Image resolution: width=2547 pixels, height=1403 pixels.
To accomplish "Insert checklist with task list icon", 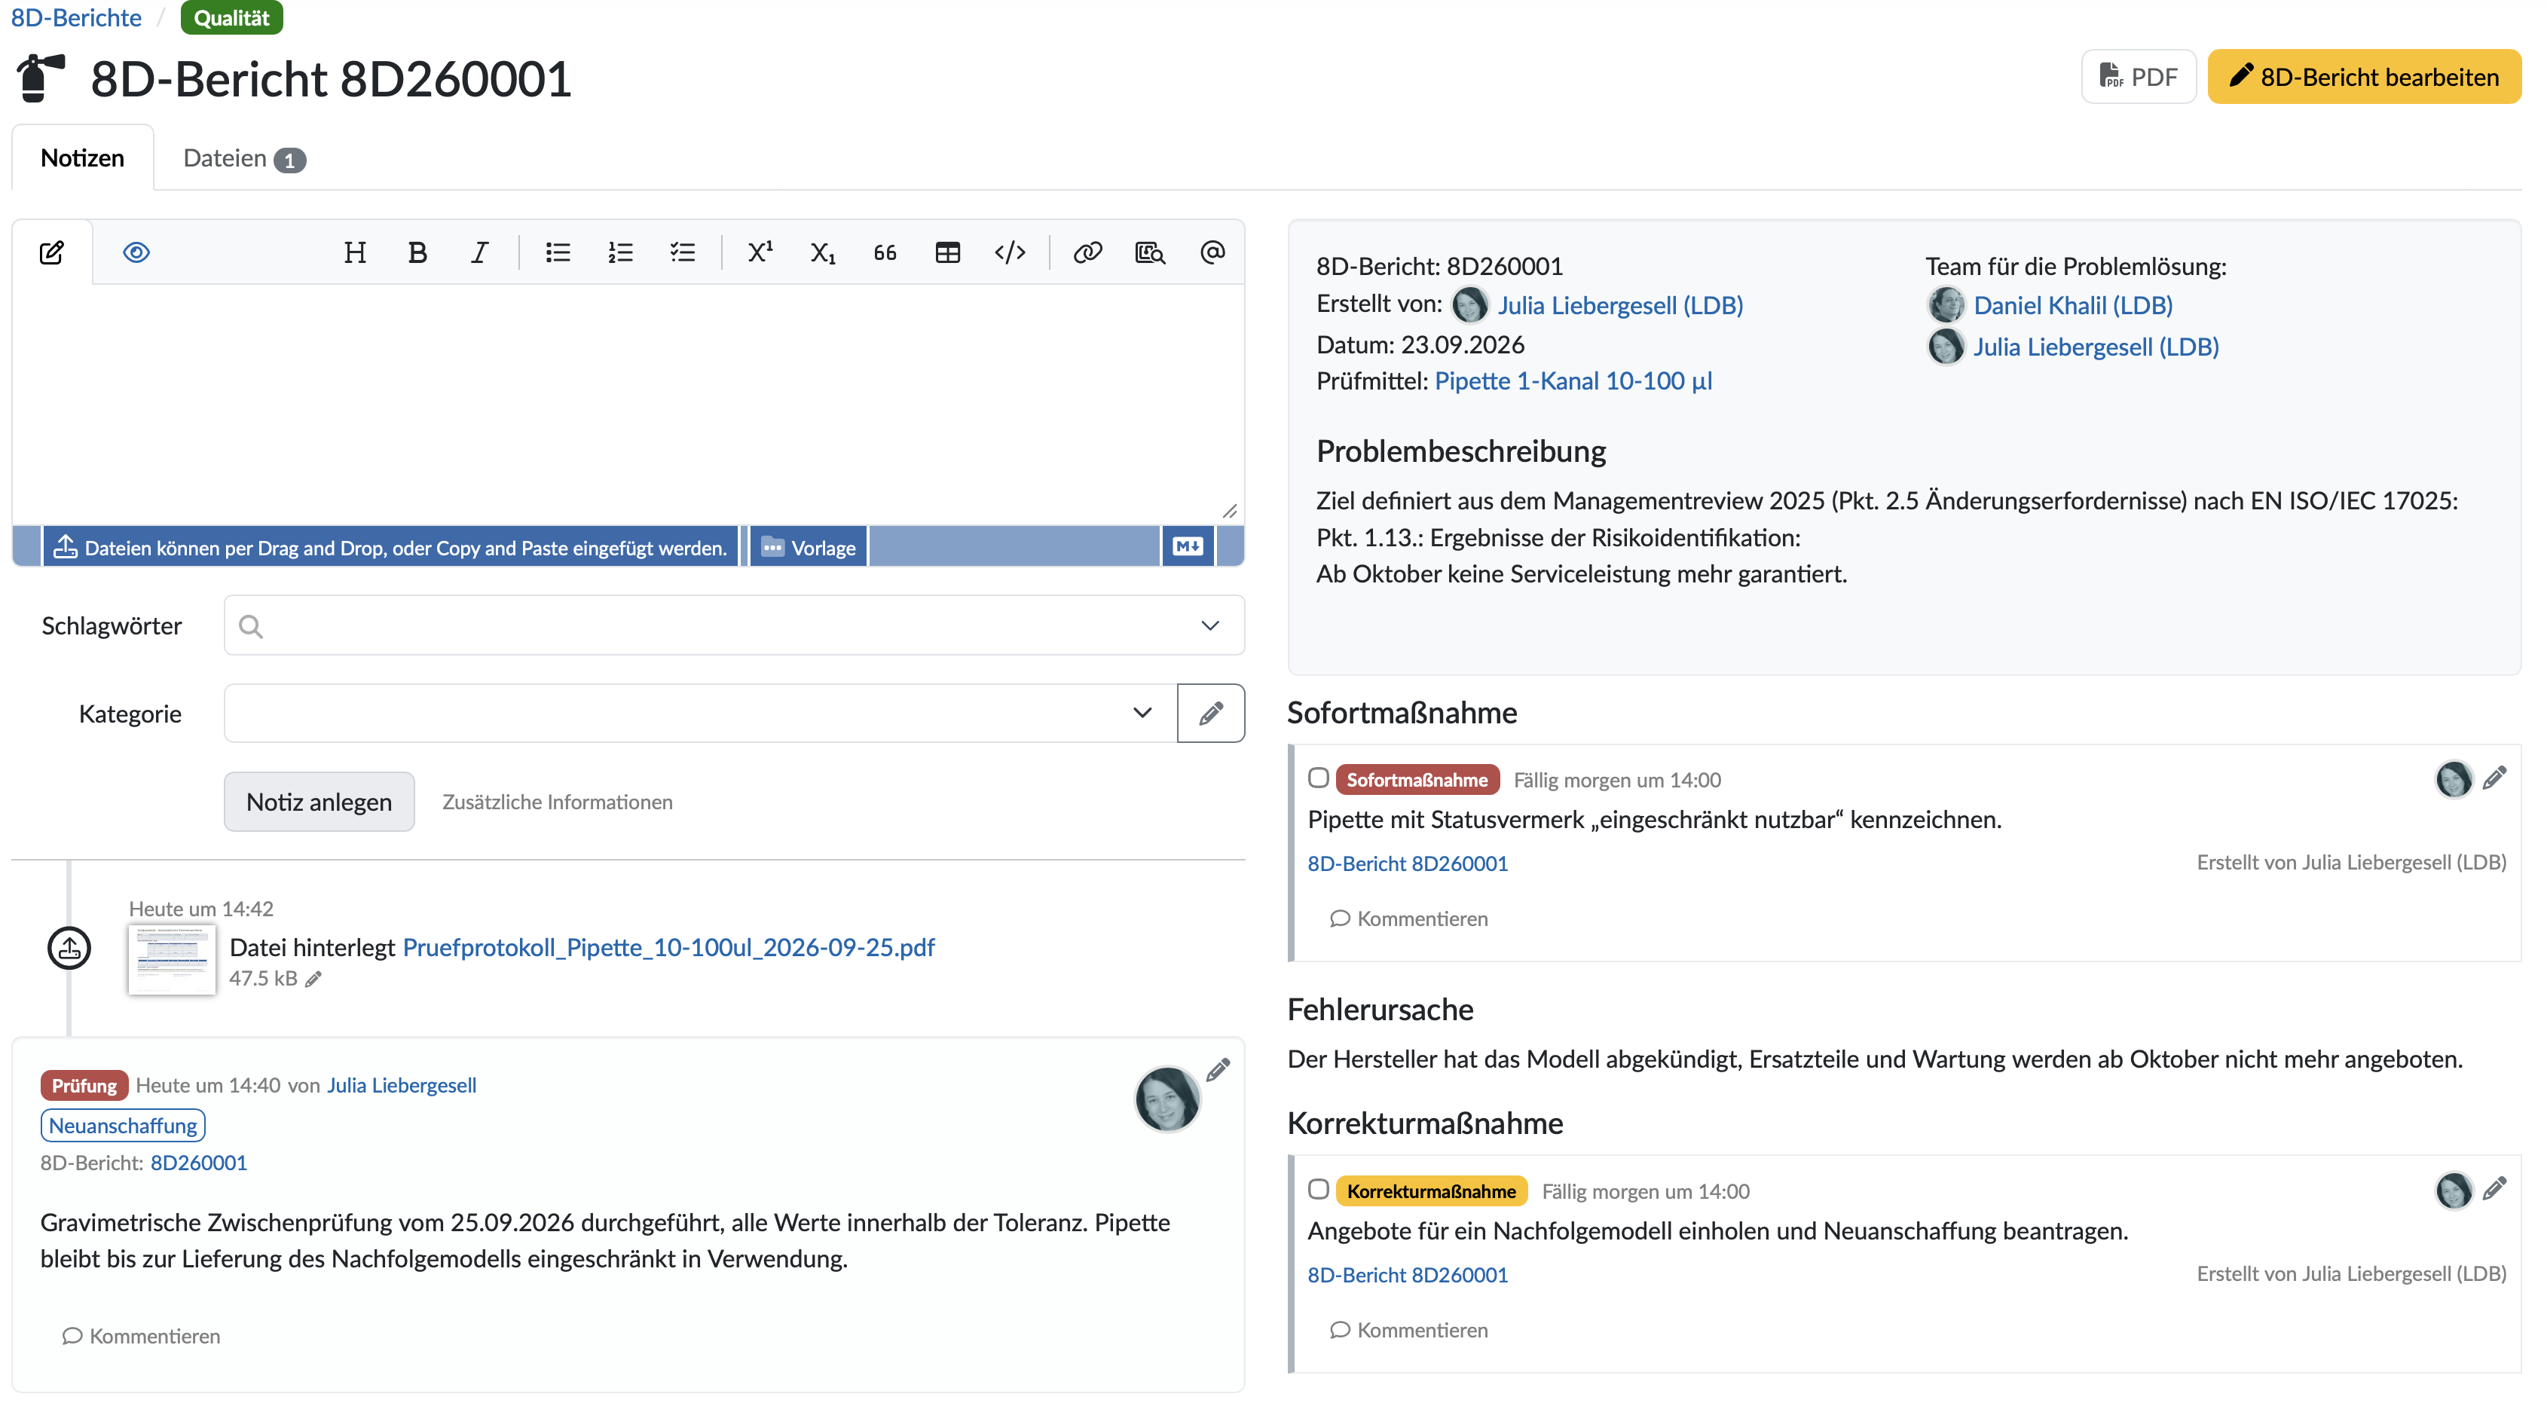I will click(682, 253).
